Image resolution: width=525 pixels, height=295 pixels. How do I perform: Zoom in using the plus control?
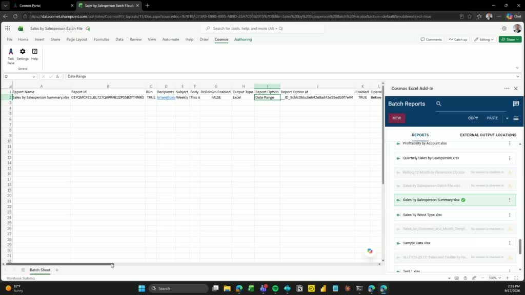(x=507, y=278)
